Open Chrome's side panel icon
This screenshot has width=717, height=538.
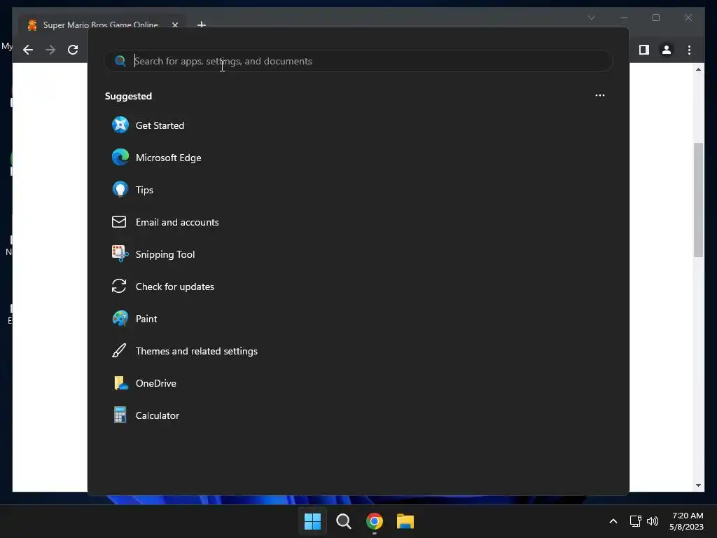coord(644,50)
